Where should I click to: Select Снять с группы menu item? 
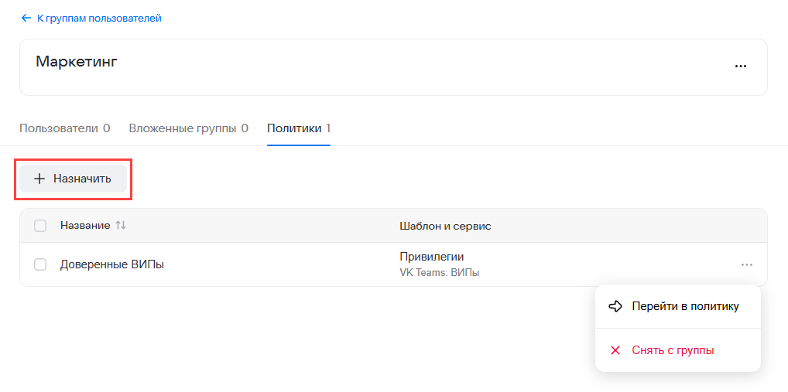coord(673,350)
